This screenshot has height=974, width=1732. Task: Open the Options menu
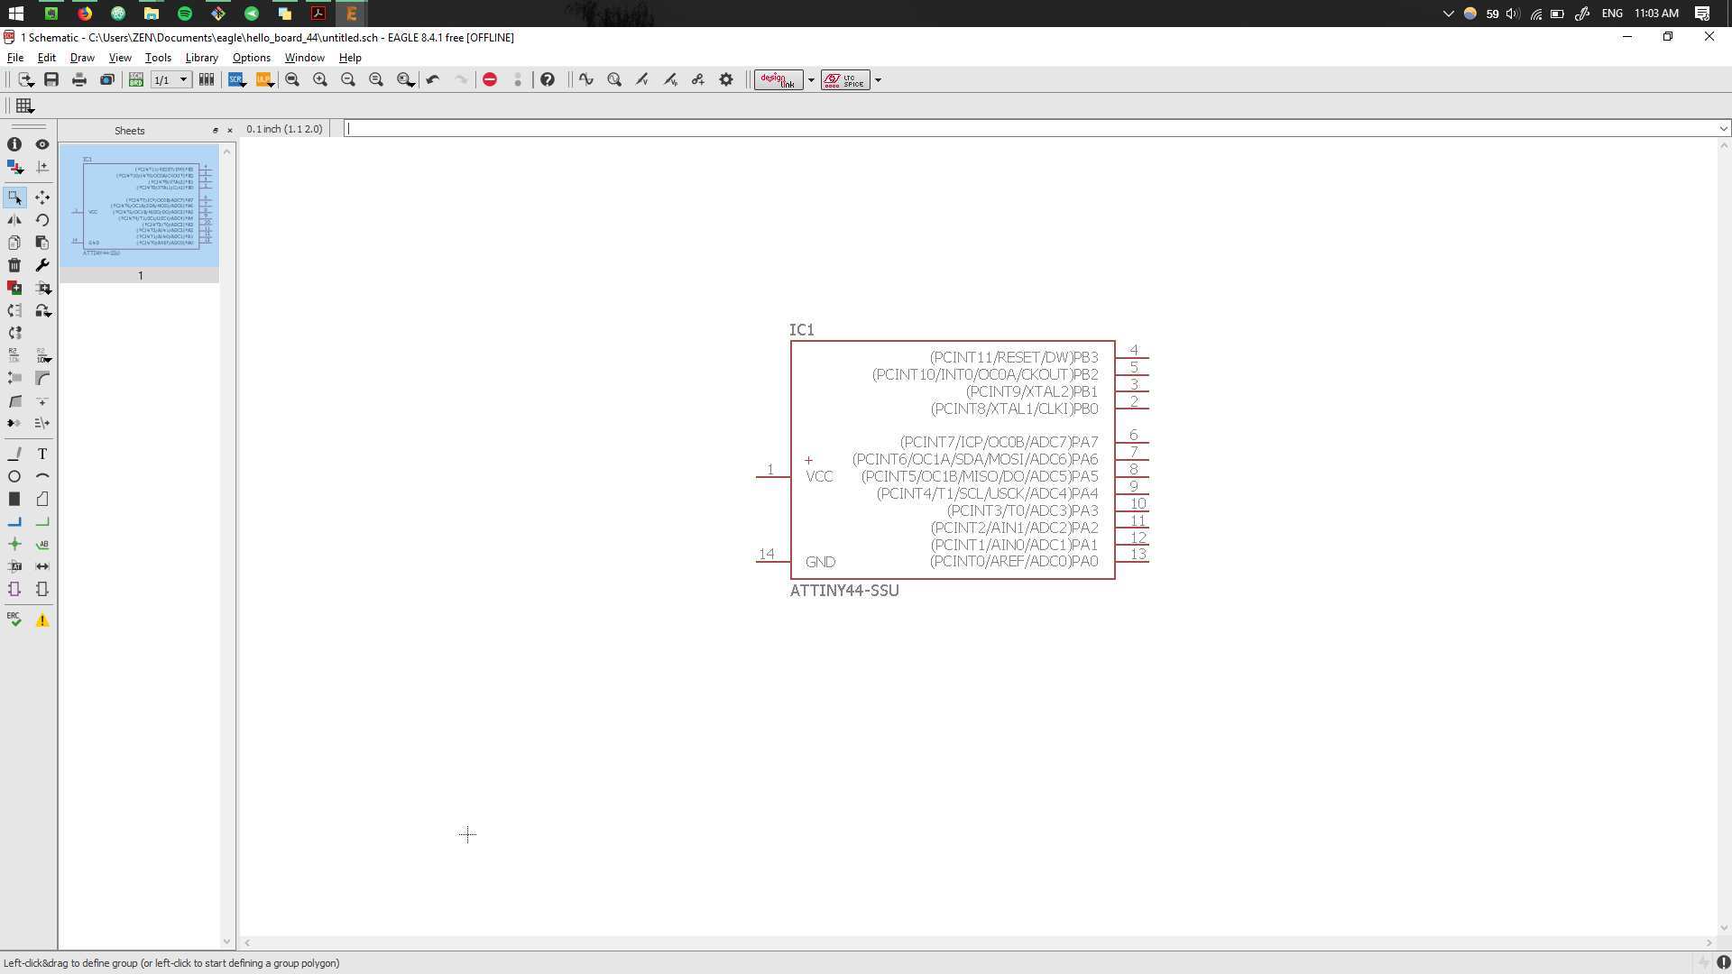pyautogui.click(x=252, y=58)
